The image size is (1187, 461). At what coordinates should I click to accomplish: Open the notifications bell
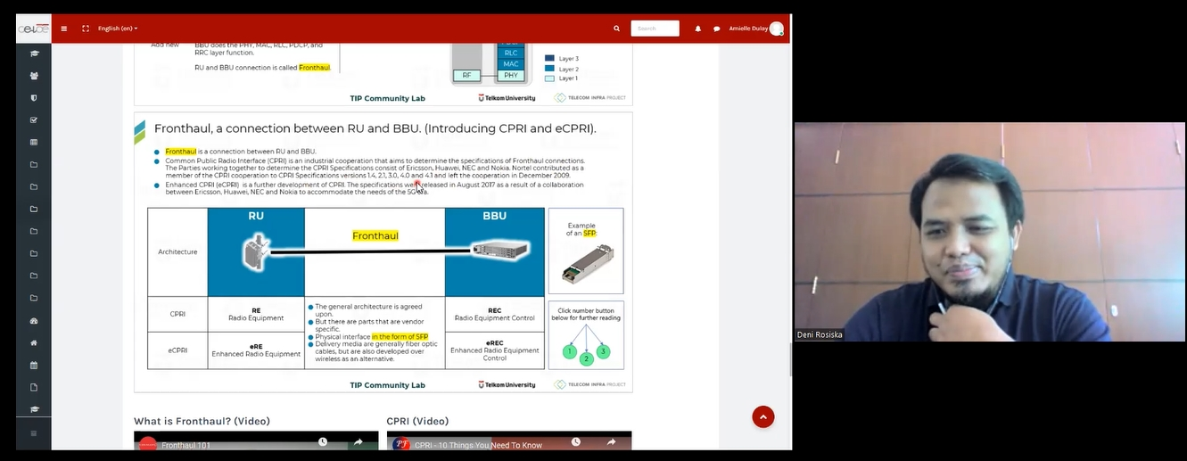tap(697, 29)
